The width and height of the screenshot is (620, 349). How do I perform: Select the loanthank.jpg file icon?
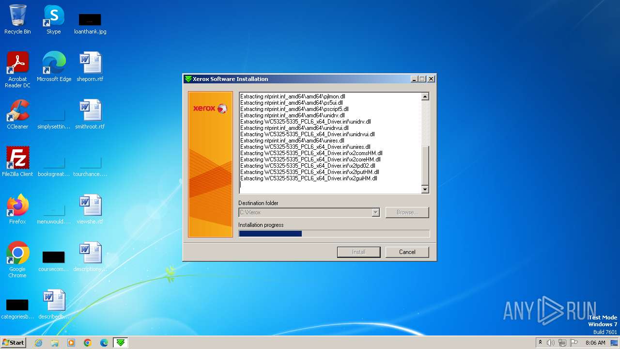pyautogui.click(x=90, y=23)
